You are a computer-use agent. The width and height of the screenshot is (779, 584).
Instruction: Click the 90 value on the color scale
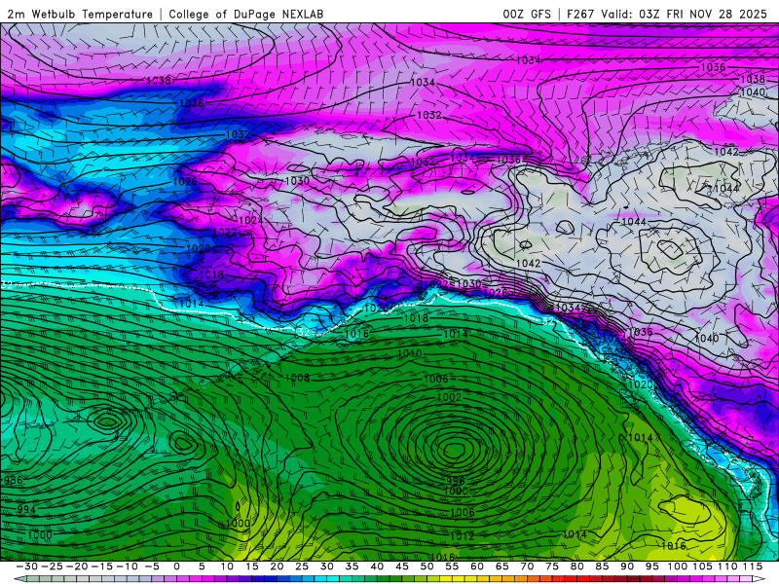pyautogui.click(x=627, y=566)
